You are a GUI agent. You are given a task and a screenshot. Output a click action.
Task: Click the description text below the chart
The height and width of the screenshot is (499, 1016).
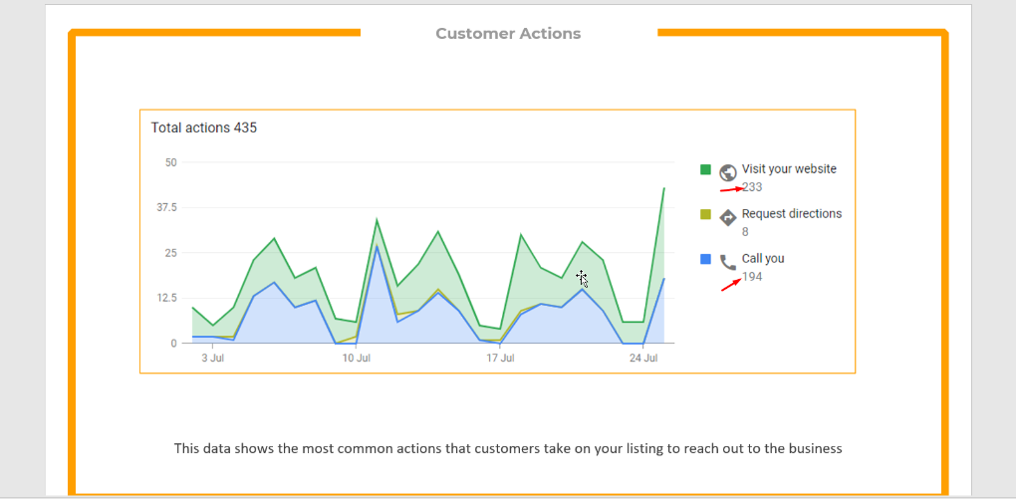[508, 448]
